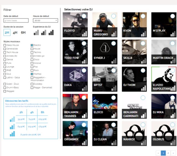Click the lowest-tier equalizer icon in tarifs table
The image size is (177, 156).
coord(12,119)
